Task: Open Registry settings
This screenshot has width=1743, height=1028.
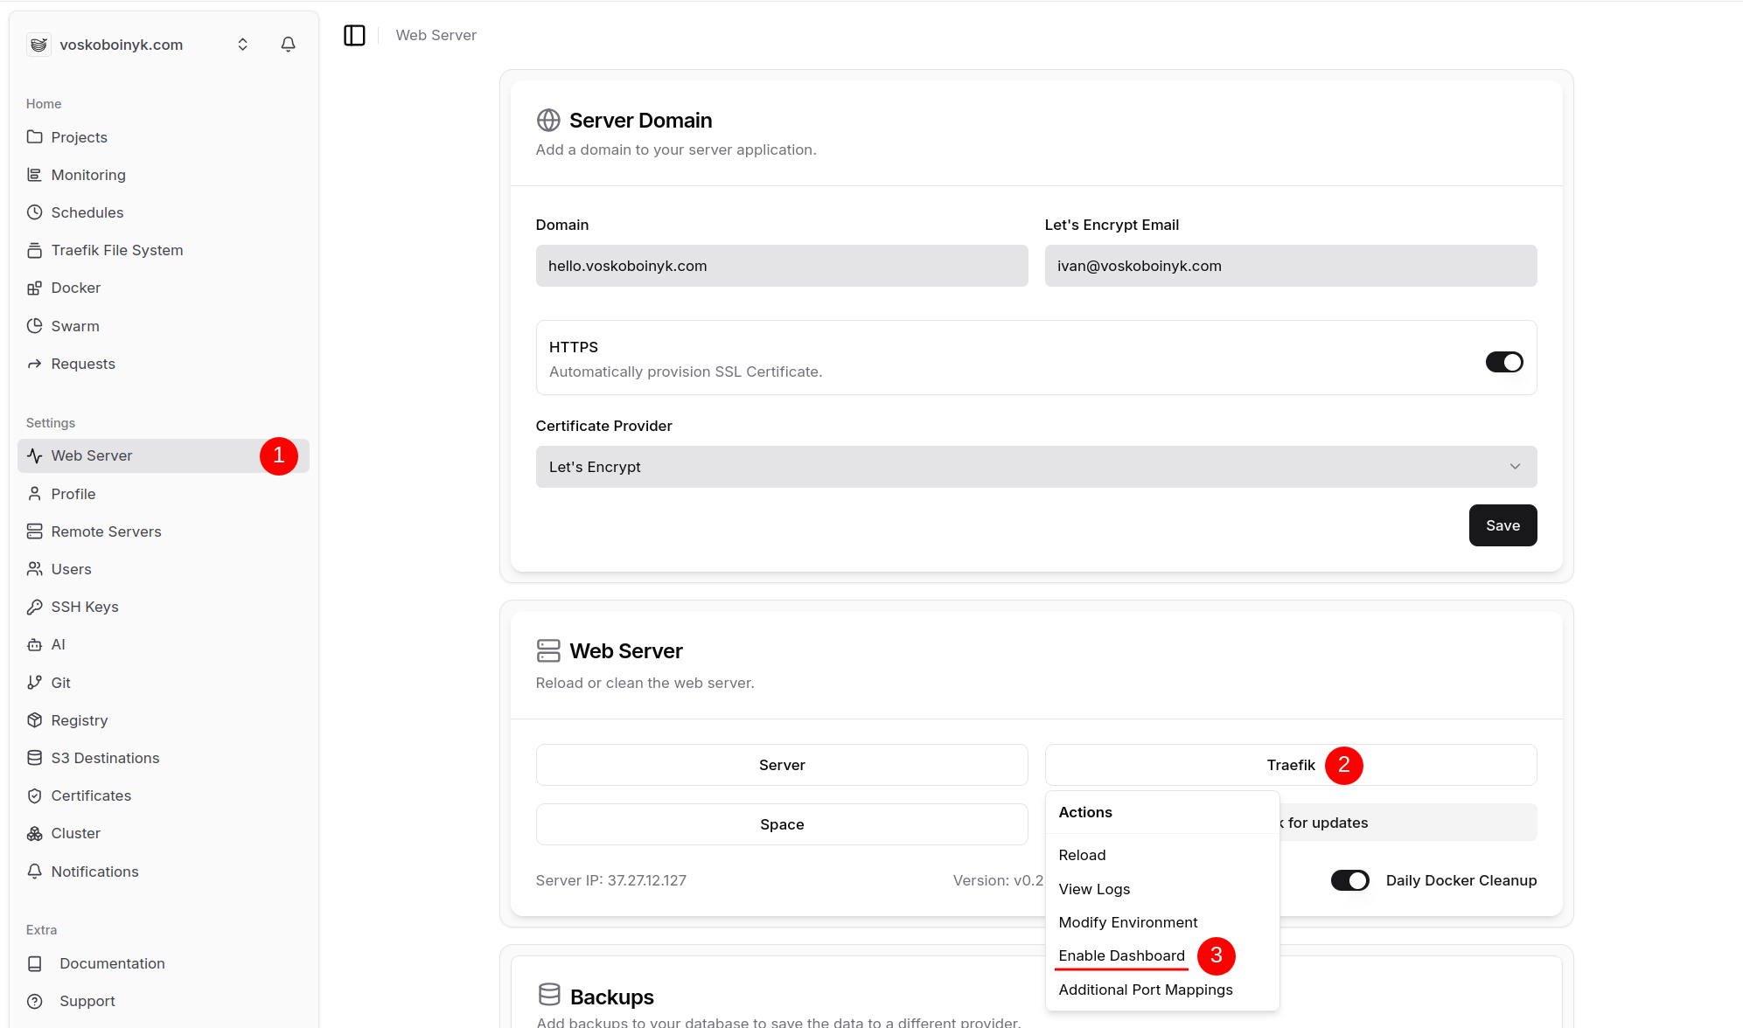Action: click(x=163, y=720)
